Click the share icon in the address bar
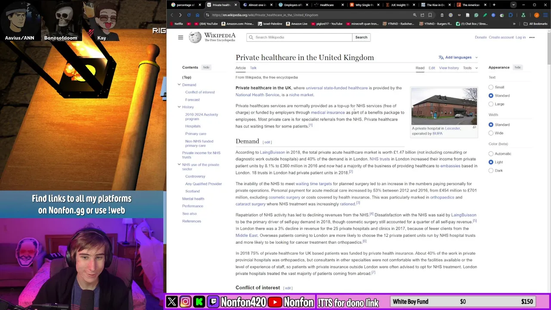The image size is (551, 310). 422,15
